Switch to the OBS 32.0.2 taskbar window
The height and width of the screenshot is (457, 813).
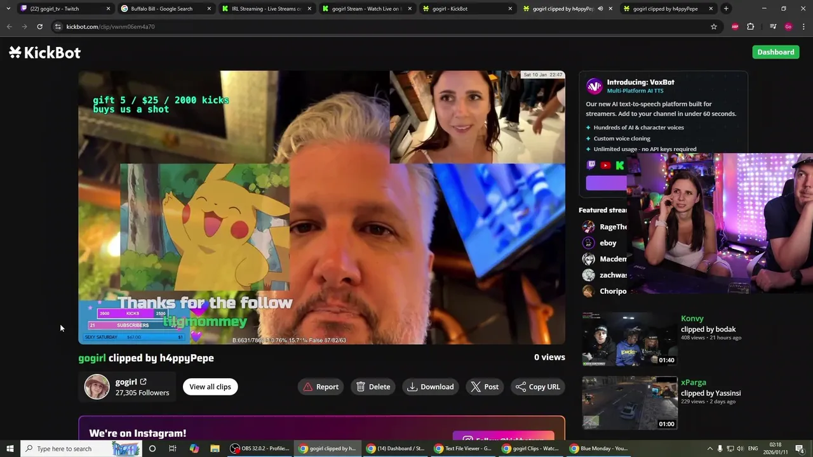(260, 449)
